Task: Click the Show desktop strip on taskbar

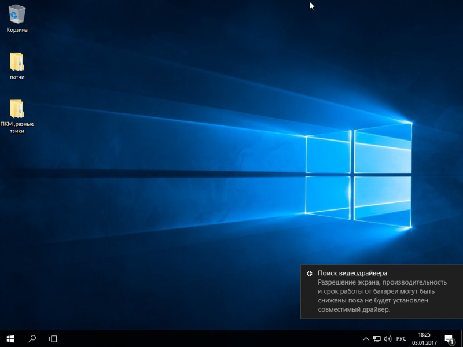Action: click(461, 338)
